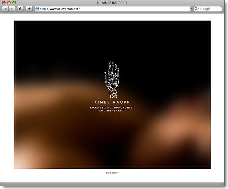Click the window resize grip corner
This screenshot has width=228, height=189.
pyautogui.click(x=223, y=184)
